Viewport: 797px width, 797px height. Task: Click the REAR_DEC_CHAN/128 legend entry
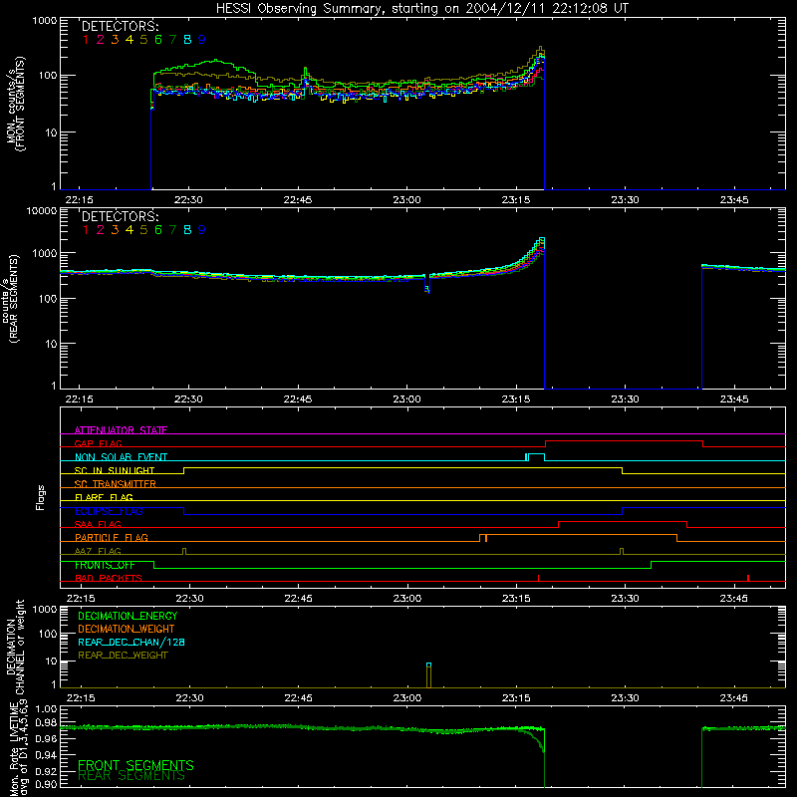coord(132,642)
